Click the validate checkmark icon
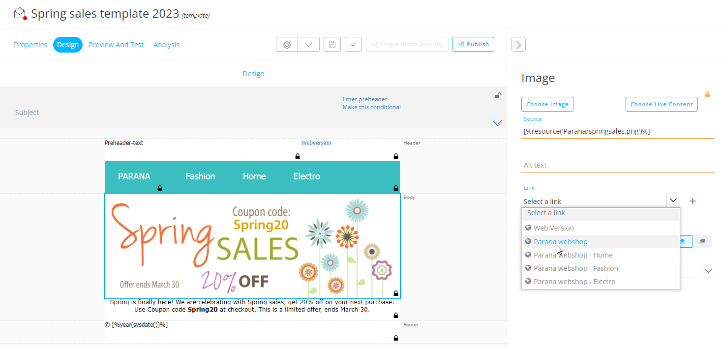 [354, 45]
